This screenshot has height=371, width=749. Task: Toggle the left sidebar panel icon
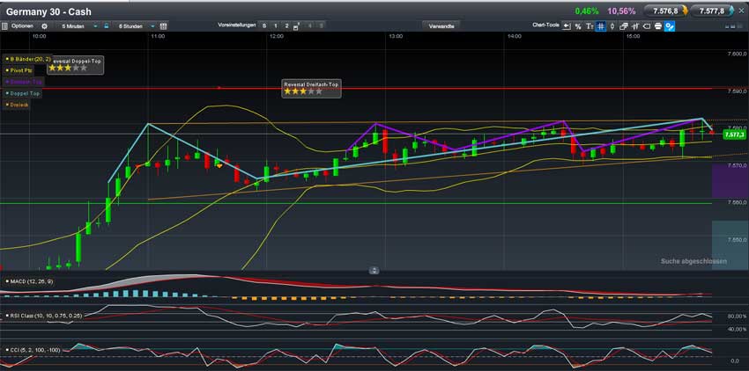click(4, 26)
